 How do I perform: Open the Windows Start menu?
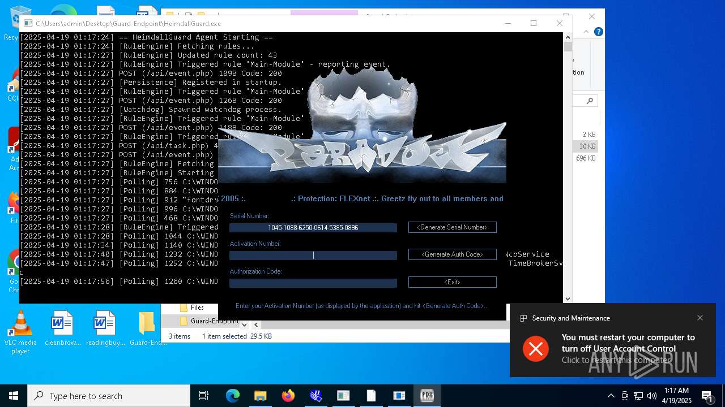click(x=14, y=396)
